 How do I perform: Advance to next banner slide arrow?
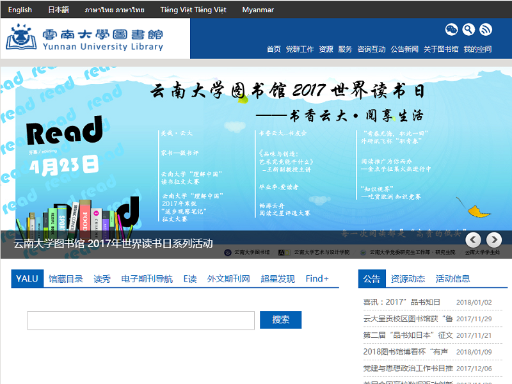click(494, 240)
